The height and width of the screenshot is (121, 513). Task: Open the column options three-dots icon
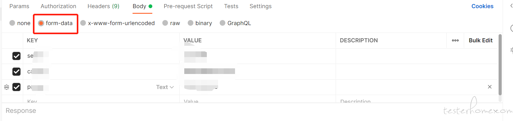[x=455, y=40]
